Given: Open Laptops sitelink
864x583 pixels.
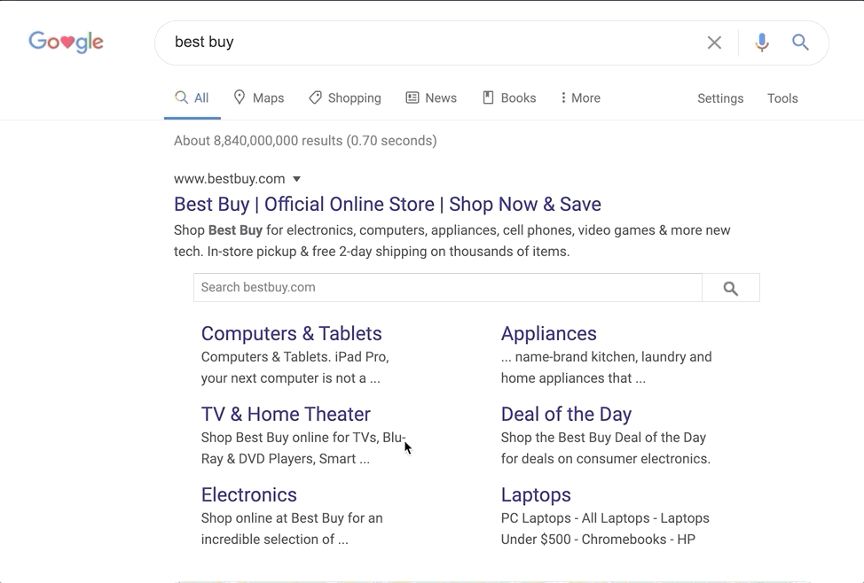Looking at the screenshot, I should tap(536, 494).
